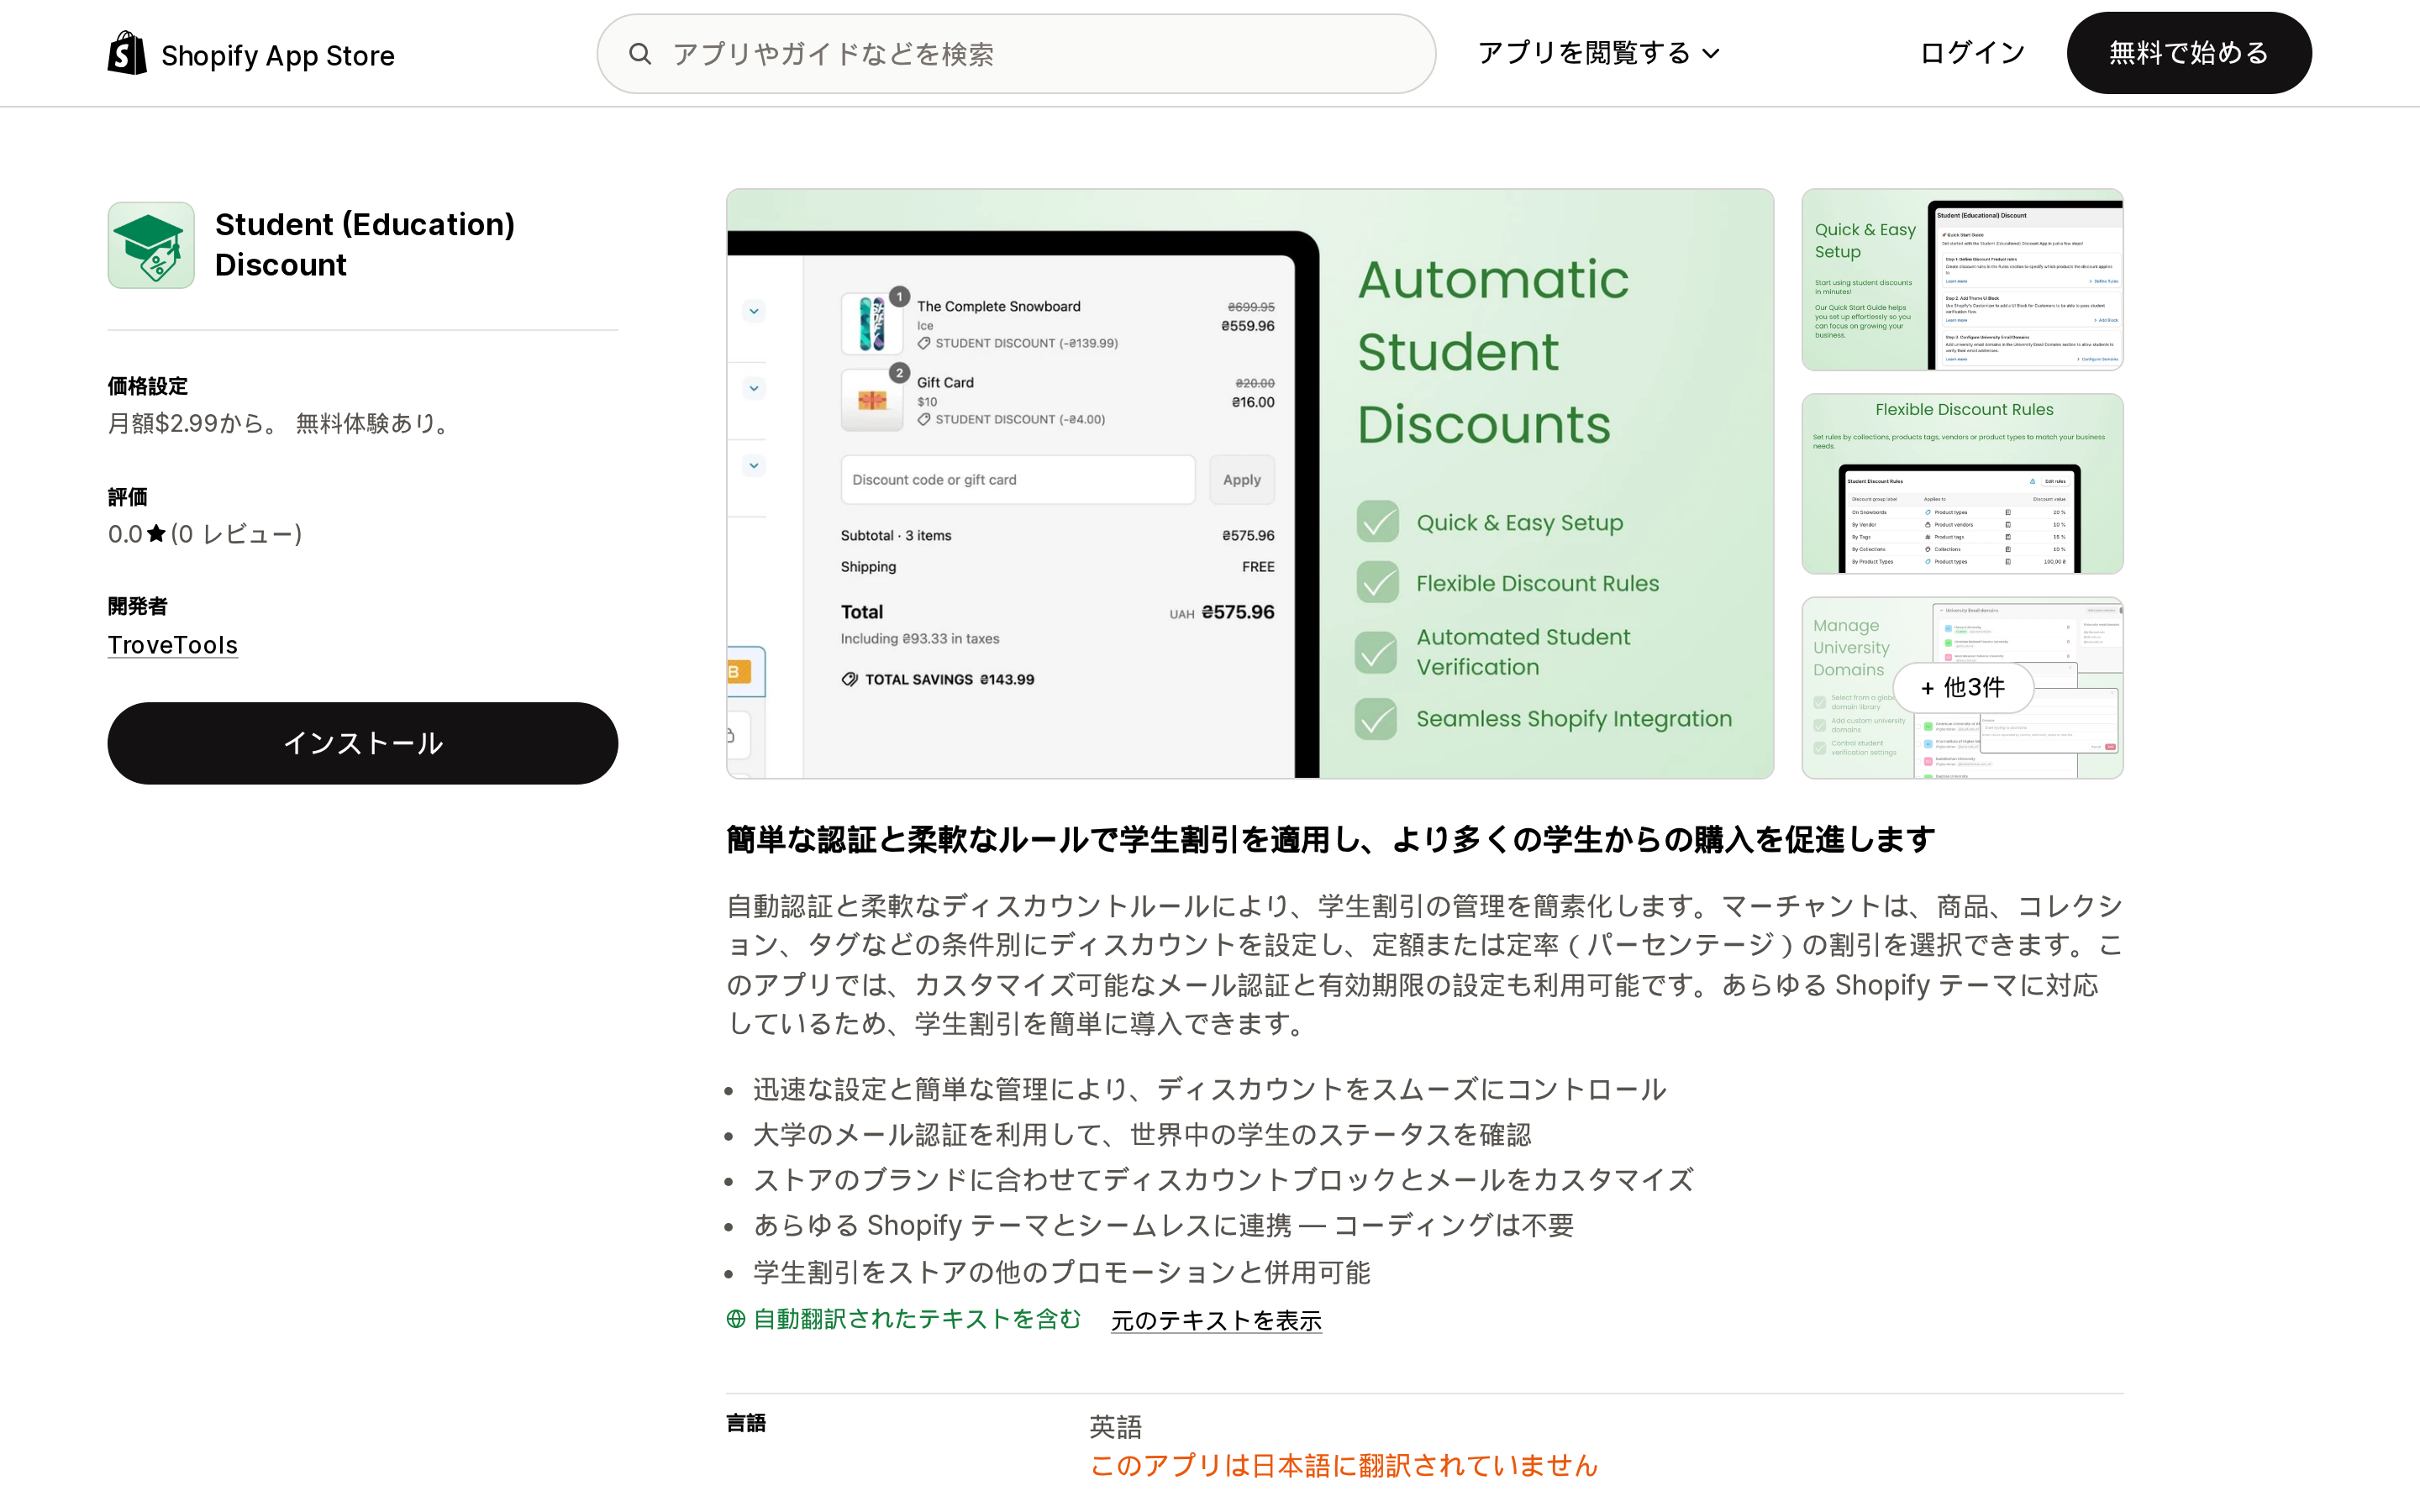Click the ログイン link

(1972, 53)
